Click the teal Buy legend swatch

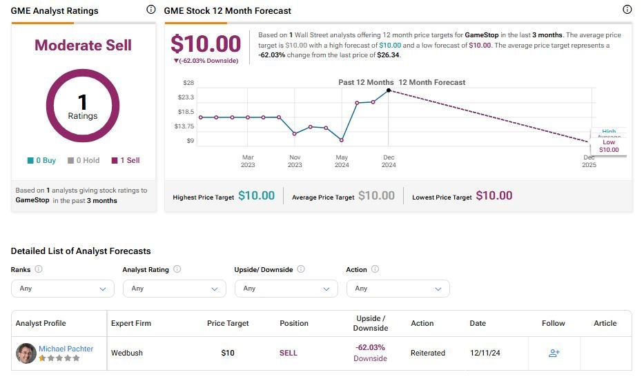30,161
